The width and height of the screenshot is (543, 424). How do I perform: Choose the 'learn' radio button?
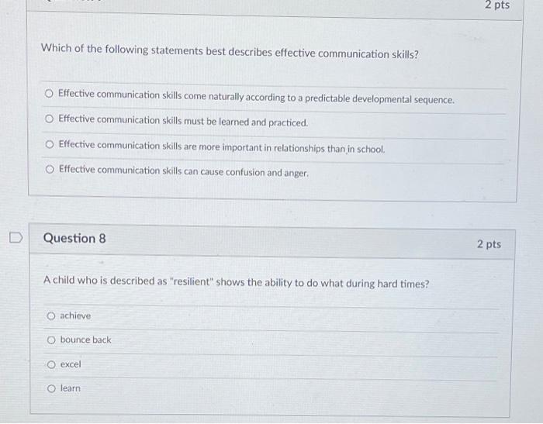point(51,388)
